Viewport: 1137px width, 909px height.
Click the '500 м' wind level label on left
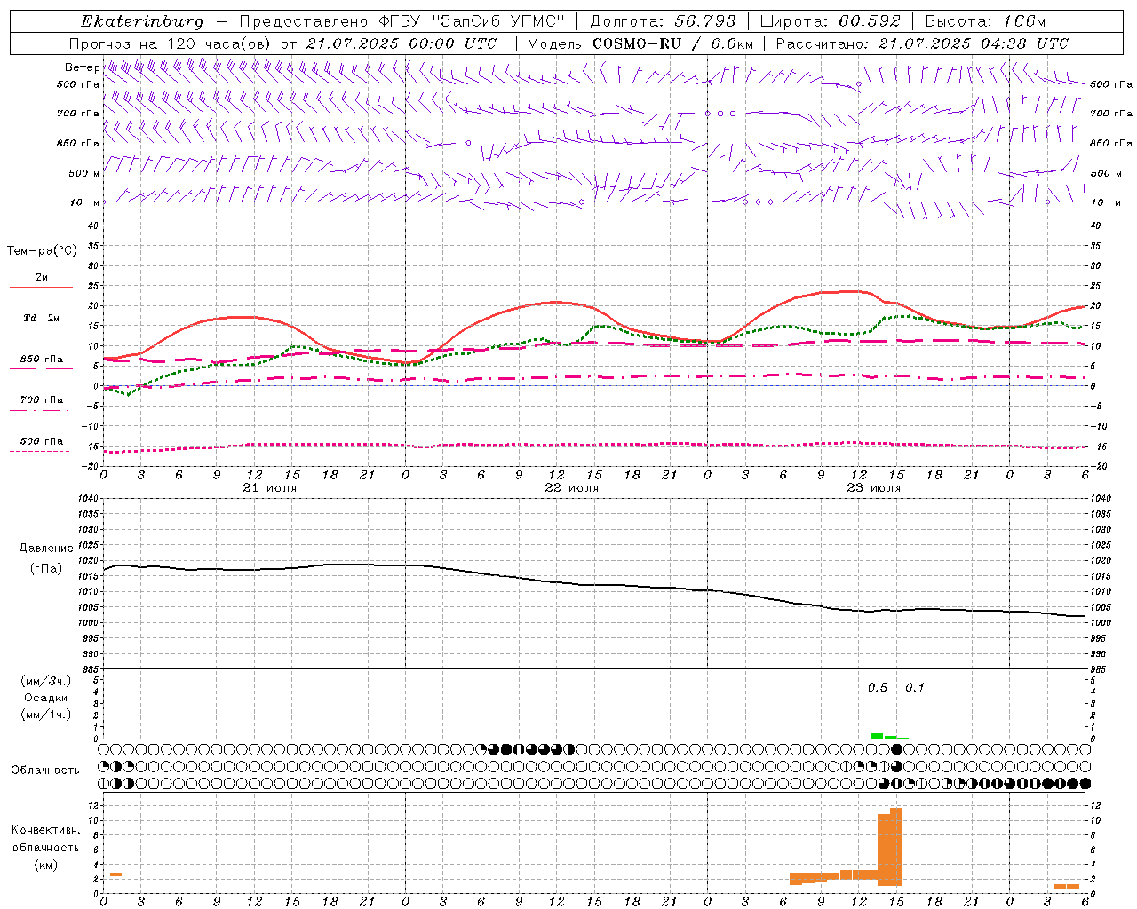coord(84,173)
